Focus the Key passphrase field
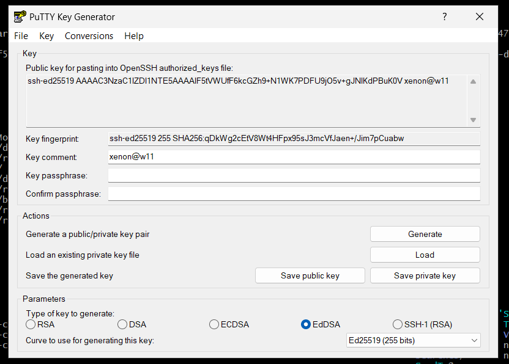Screen dimensions: 509x364 coord(294,176)
